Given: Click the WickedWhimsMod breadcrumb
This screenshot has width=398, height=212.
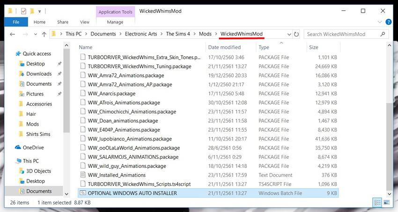Looking at the screenshot, I should pyautogui.click(x=242, y=34).
